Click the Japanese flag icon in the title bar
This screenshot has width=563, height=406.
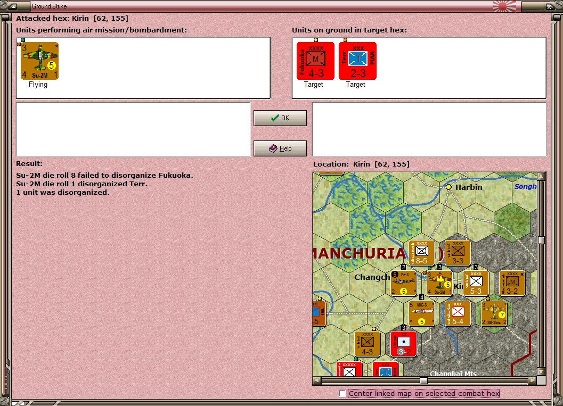pyautogui.click(x=504, y=6)
